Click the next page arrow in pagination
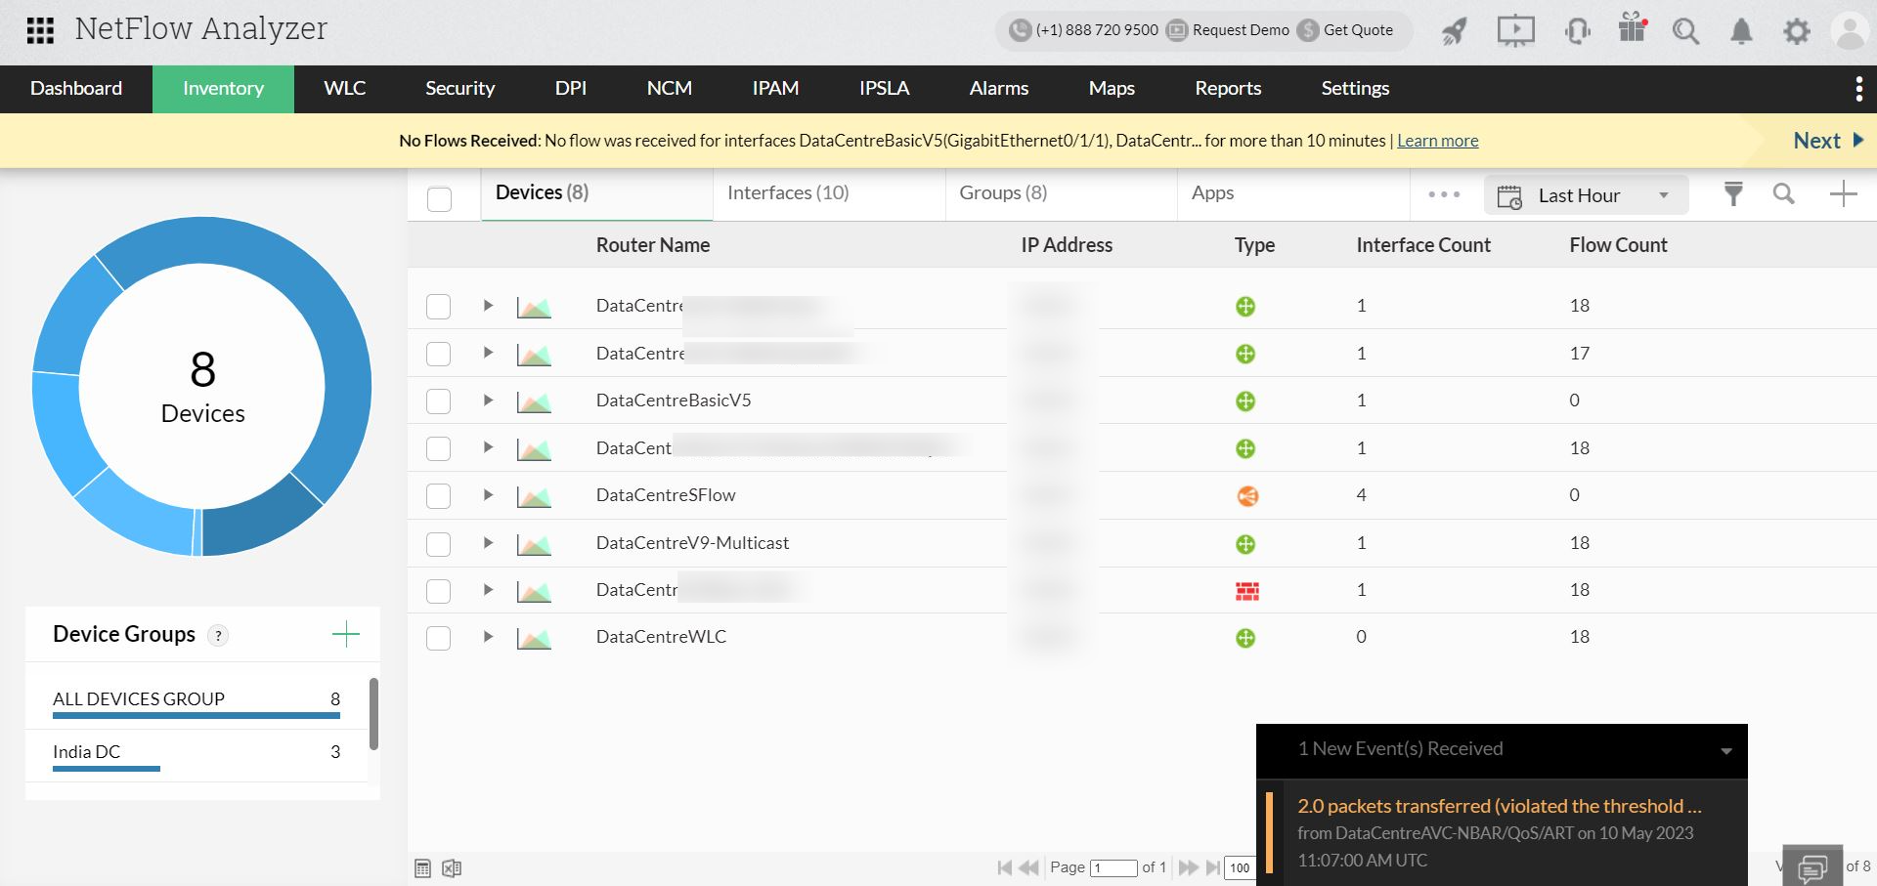Image resolution: width=1877 pixels, height=886 pixels. (1188, 867)
